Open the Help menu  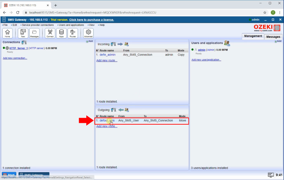102,25
